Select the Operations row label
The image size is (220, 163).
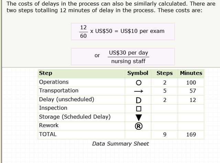click(54, 82)
